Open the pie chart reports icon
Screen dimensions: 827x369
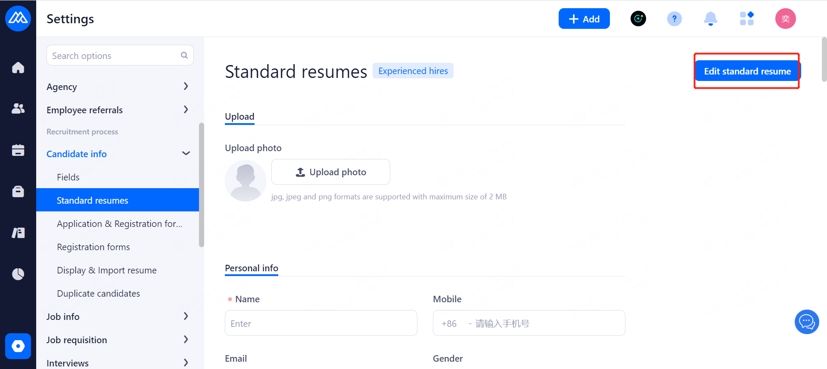pyautogui.click(x=18, y=274)
